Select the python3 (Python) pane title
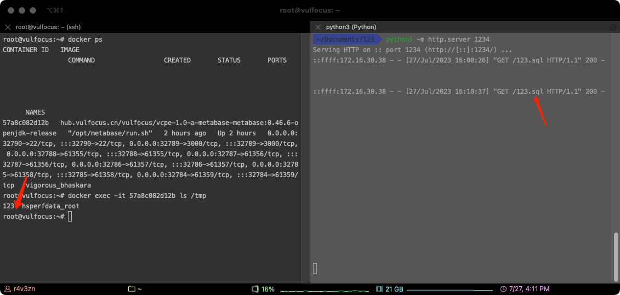The image size is (620, 295). point(351,27)
